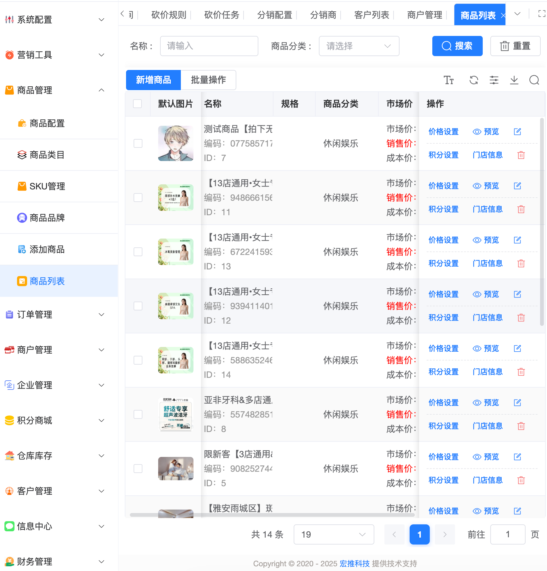547x571 pixels.
Task: Click the delete trash icon for 测试商品
Action: (521, 155)
